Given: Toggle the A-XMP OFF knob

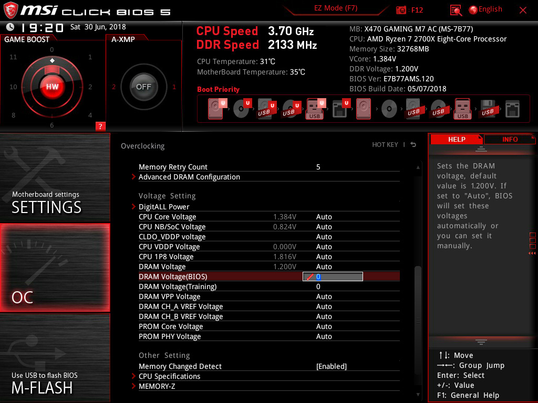Looking at the screenshot, I should [143, 87].
